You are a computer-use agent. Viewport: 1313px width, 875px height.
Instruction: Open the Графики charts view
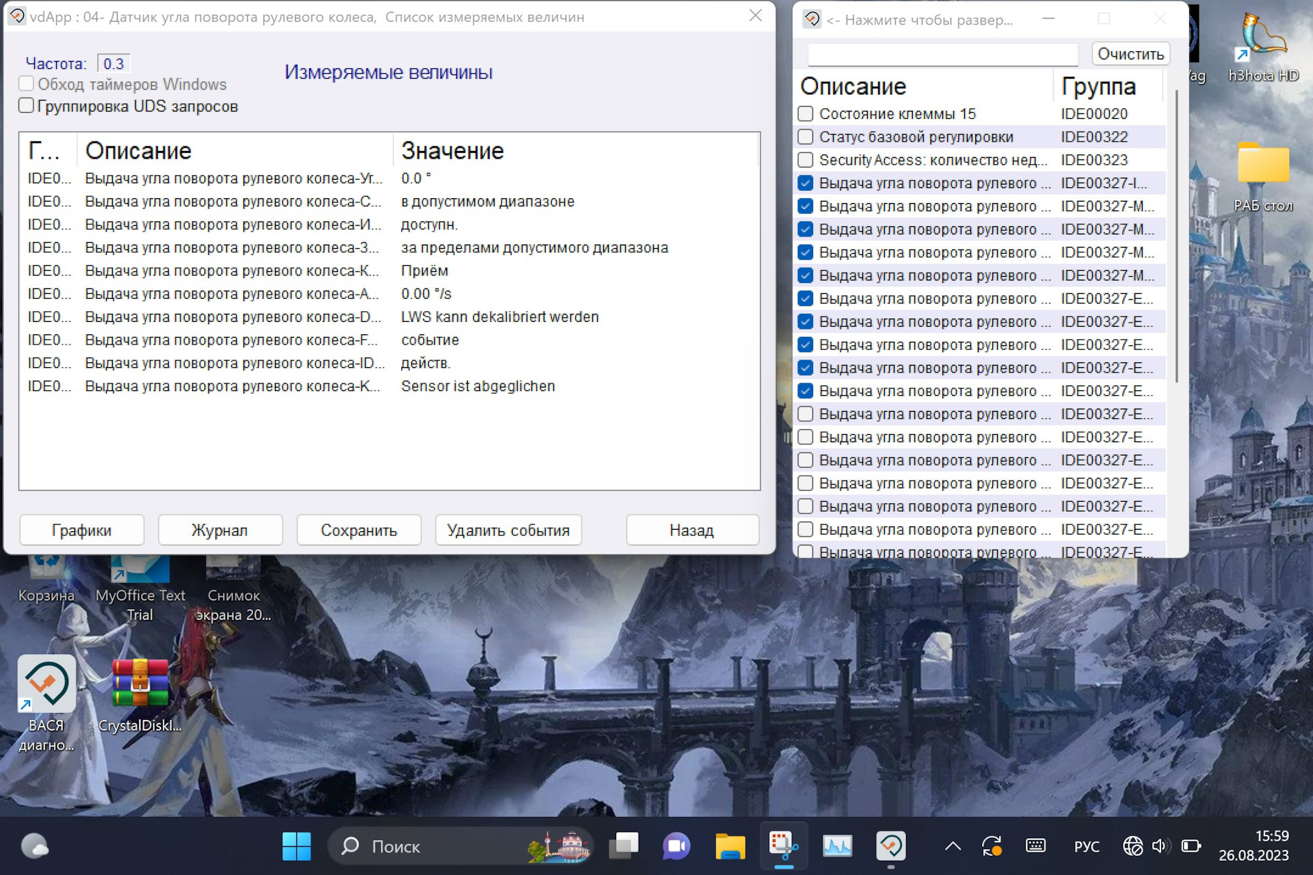pyautogui.click(x=81, y=530)
